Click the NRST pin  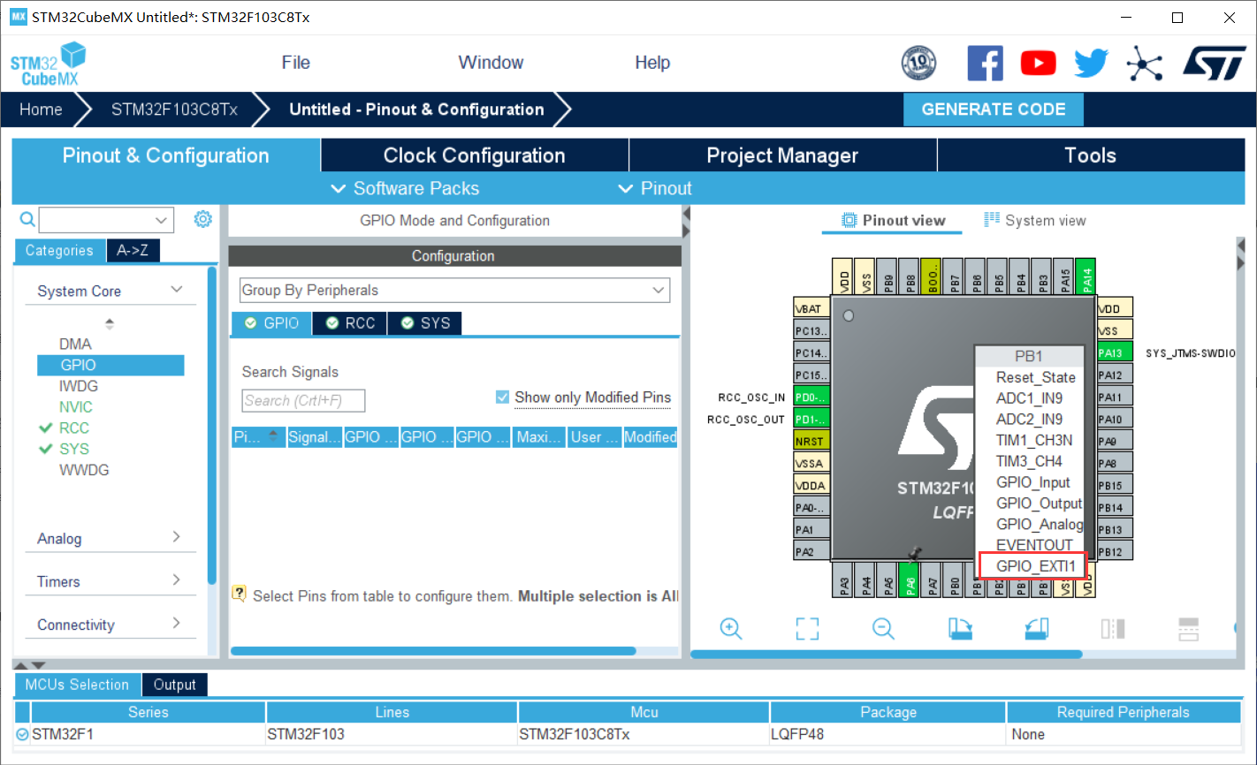(x=811, y=441)
